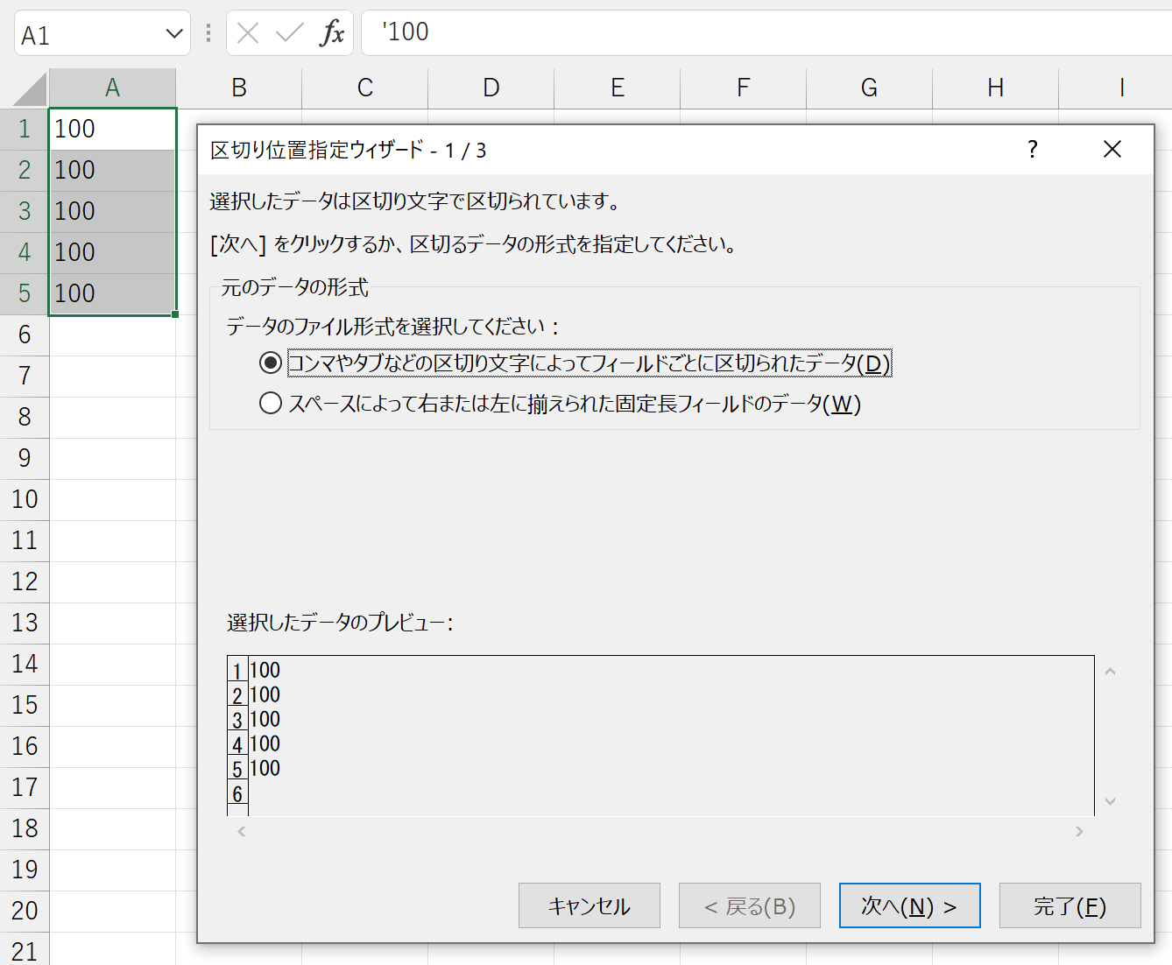Image resolution: width=1172 pixels, height=965 pixels.
Task: Select the fixed-width field radio option
Action: (271, 403)
